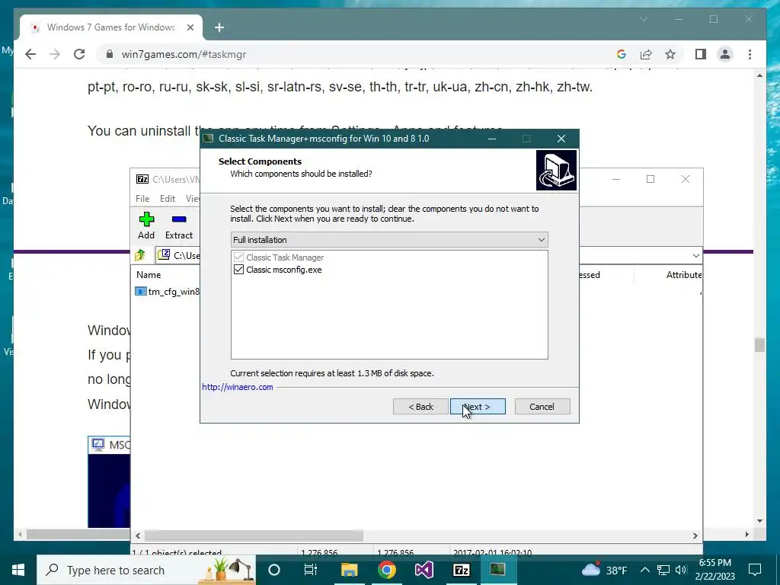
Task: Click the site lock icon
Action: pyautogui.click(x=110, y=54)
